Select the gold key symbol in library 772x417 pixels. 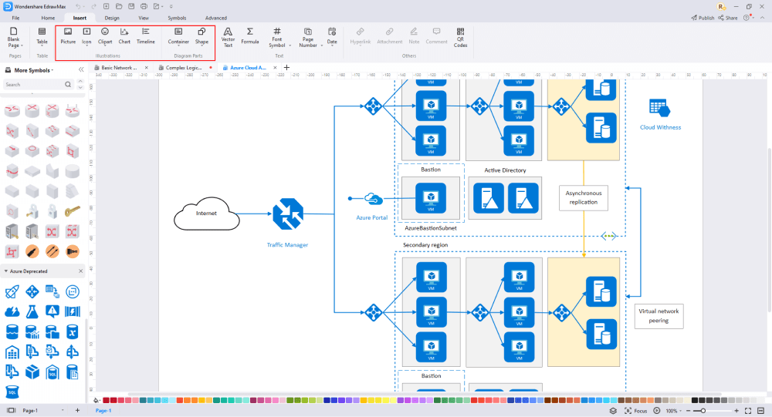[73, 211]
